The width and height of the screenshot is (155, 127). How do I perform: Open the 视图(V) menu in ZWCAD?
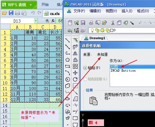111,11
